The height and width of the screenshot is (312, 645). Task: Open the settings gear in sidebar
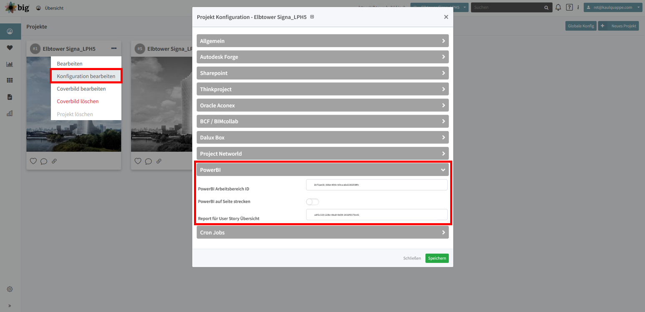point(10,289)
